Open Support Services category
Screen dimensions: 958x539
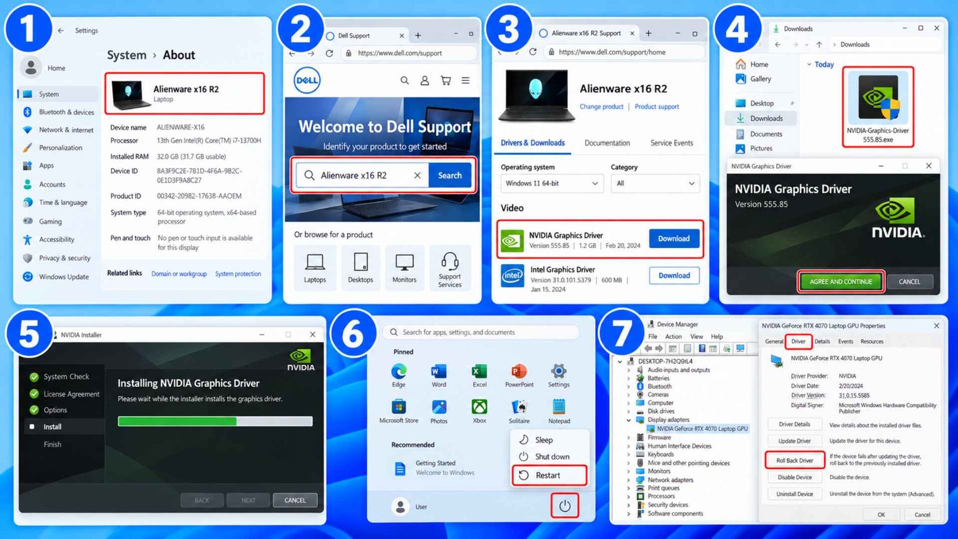[x=450, y=268]
